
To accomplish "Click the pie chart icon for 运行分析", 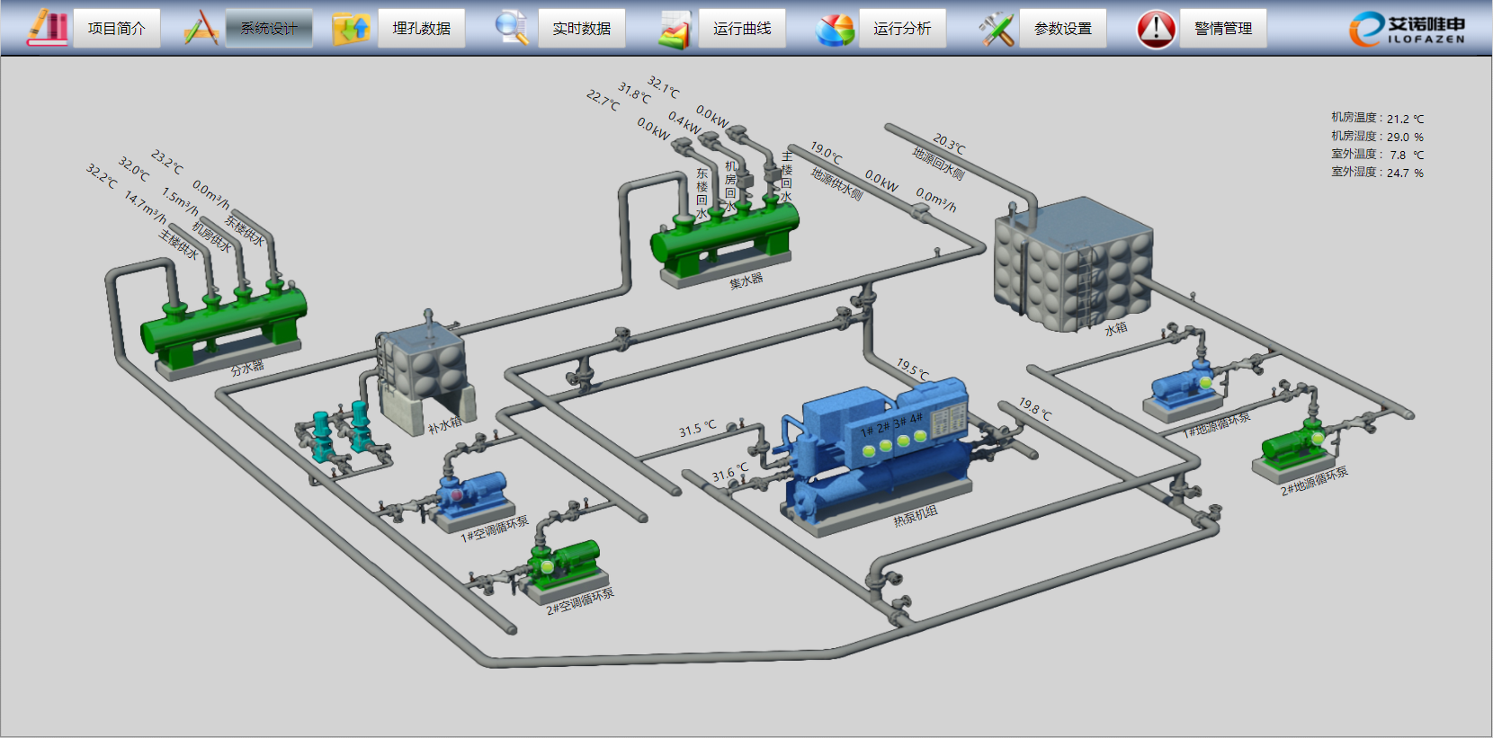I will click(x=835, y=30).
